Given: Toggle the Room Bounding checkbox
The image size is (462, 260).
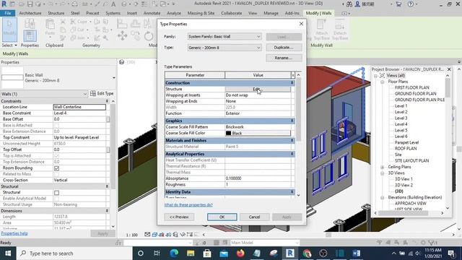Looking at the screenshot, I should [x=56, y=168].
